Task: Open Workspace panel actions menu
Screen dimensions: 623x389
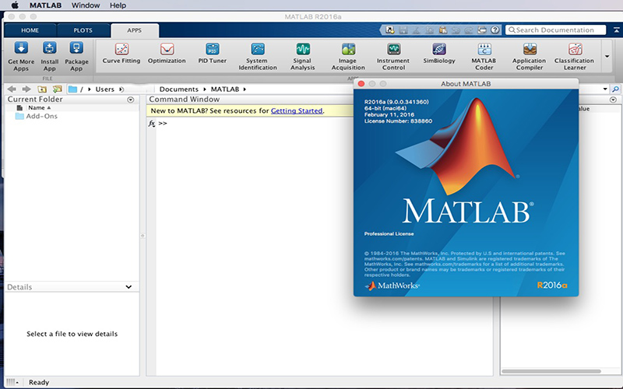Action: pyautogui.click(x=613, y=100)
